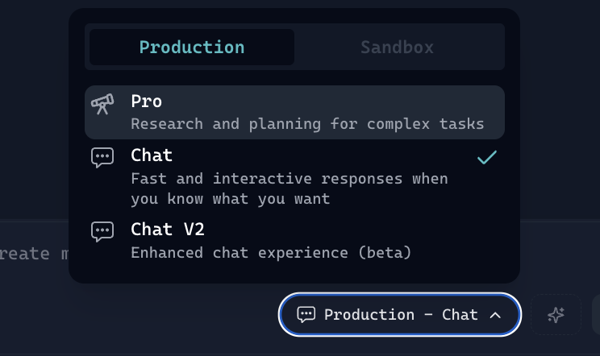This screenshot has width=600, height=356.
Task: Click the Chat speech bubble icon
Action: coord(102,157)
